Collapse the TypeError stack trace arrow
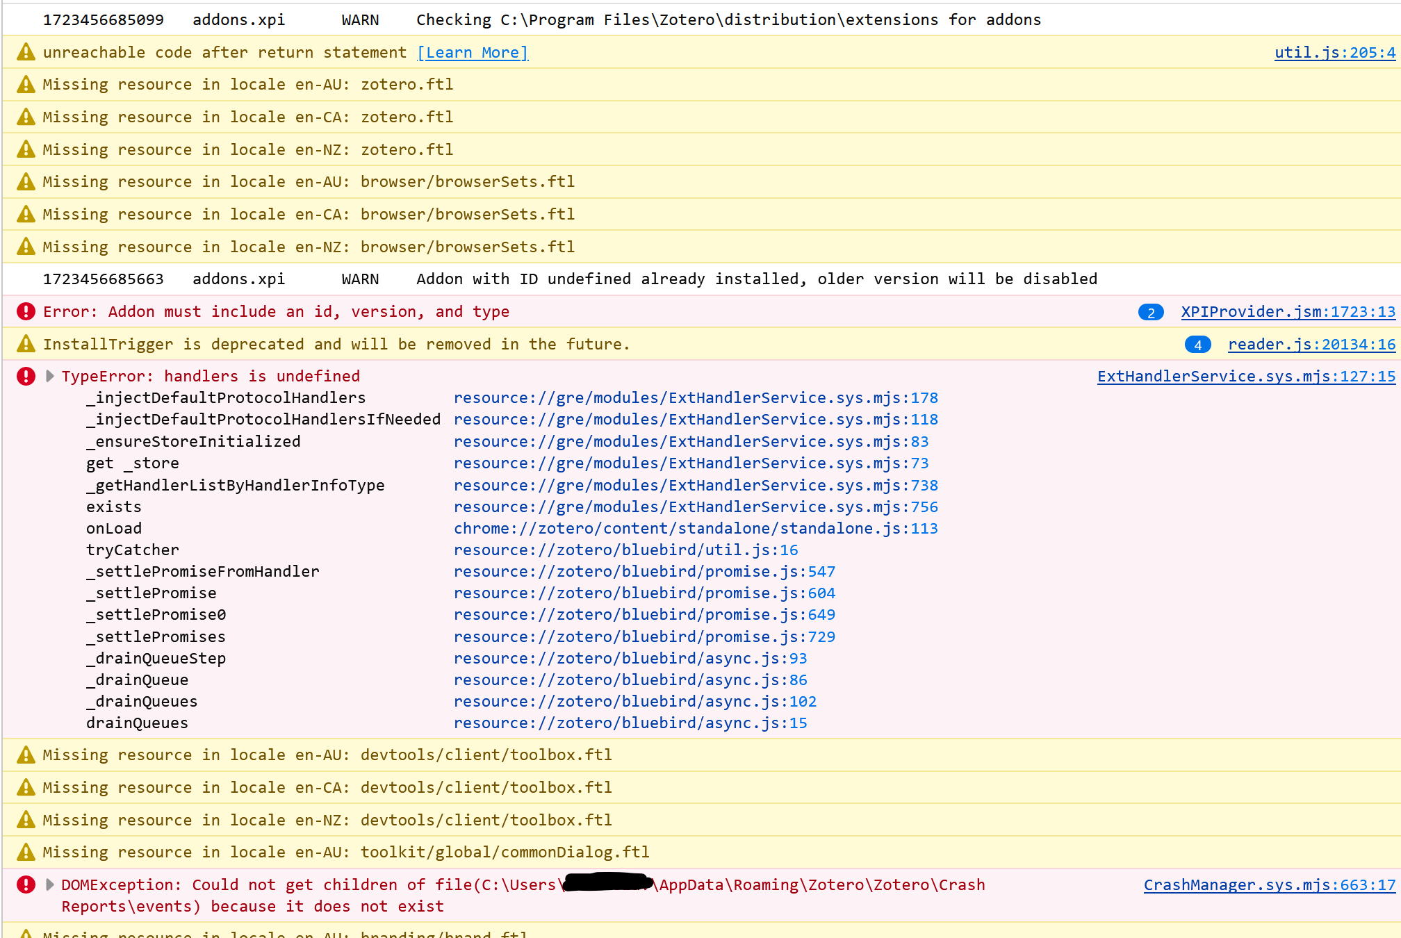 click(49, 377)
